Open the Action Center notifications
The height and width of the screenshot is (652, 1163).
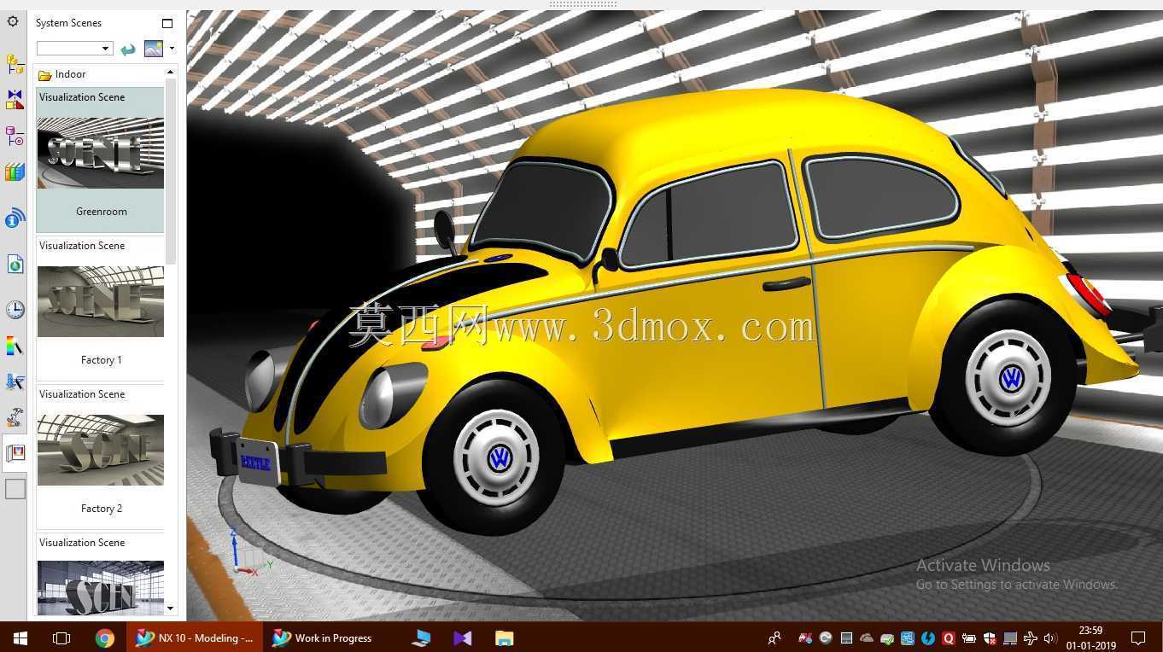coord(1138,637)
